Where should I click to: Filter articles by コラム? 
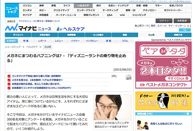[x=125, y=41]
